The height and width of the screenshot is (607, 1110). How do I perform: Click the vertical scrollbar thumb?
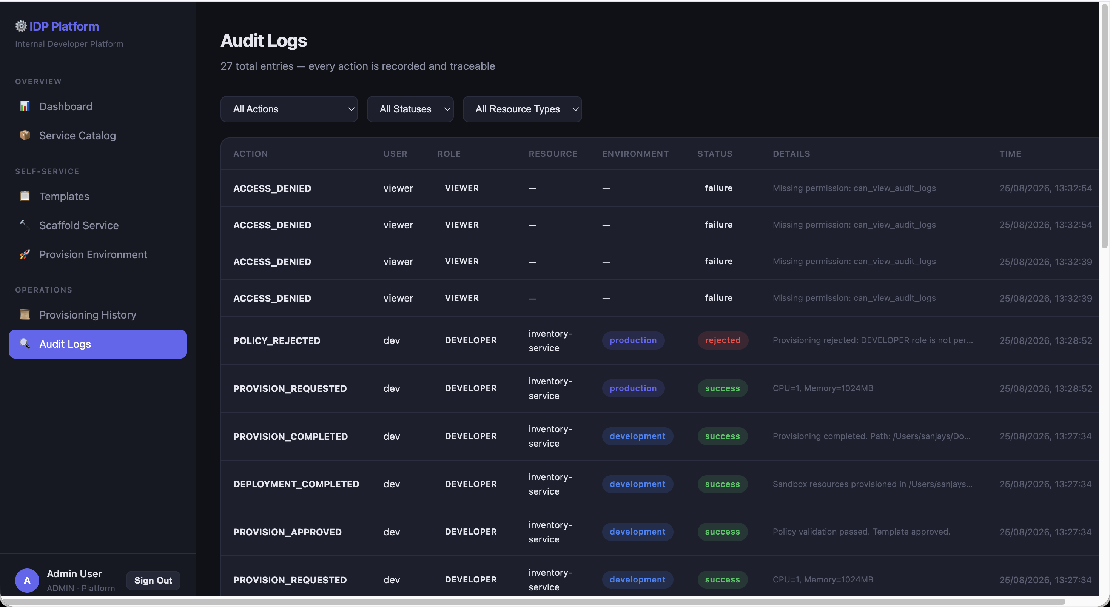pos(1104,126)
